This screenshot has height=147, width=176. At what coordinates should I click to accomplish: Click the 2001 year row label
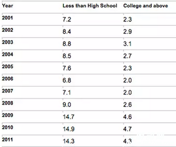click(7, 18)
